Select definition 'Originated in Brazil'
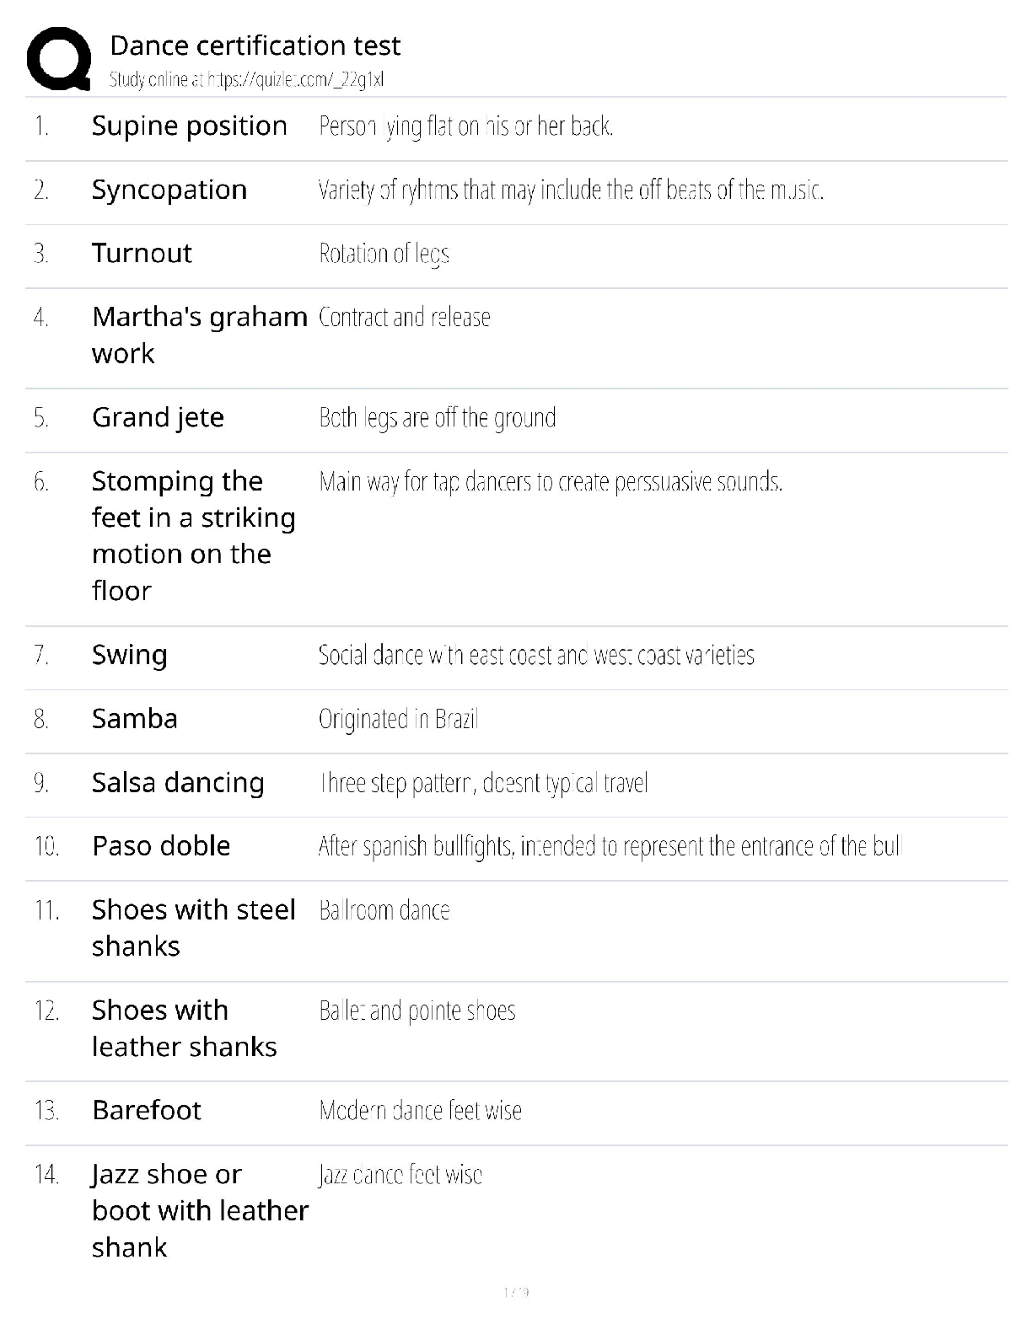Image resolution: width=1032 pixels, height=1335 pixels. (398, 720)
